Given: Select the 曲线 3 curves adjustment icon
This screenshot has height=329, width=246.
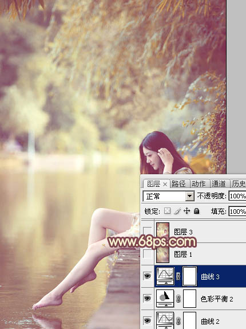Looking at the screenshot, I should tap(165, 276).
